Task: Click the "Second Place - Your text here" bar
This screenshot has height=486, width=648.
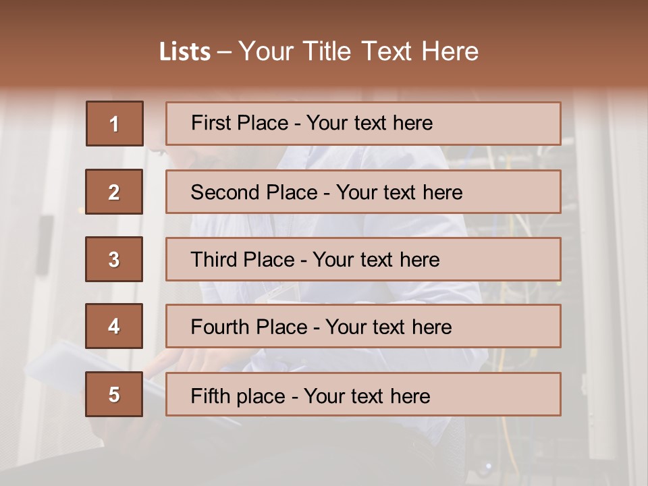Action: tap(363, 192)
